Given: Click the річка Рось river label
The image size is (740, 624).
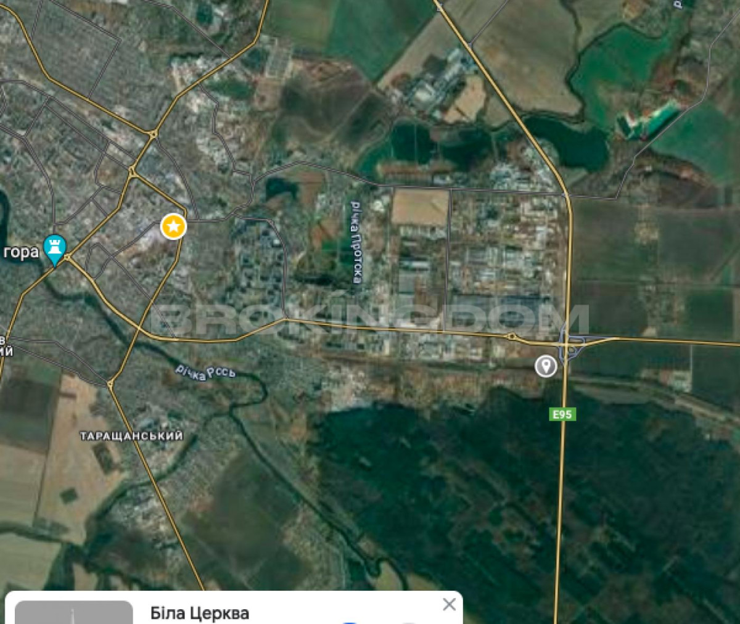Looking at the screenshot, I should click(x=205, y=372).
